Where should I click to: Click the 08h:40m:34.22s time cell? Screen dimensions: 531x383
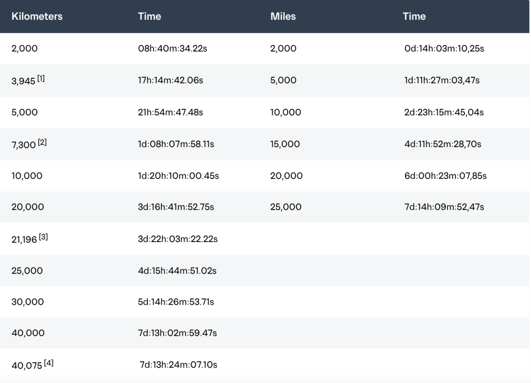(x=174, y=49)
